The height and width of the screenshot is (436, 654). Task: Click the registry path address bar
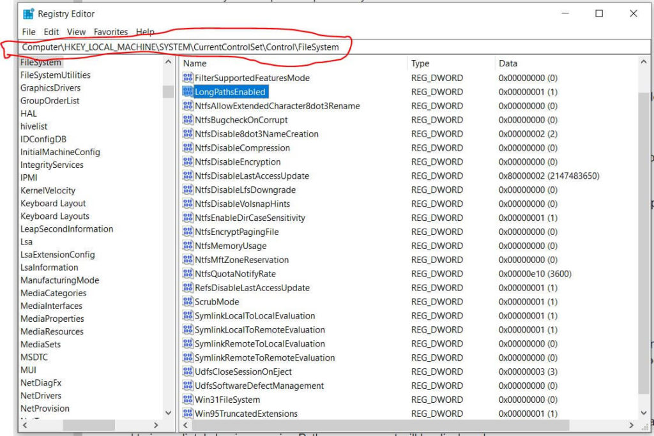click(333, 47)
